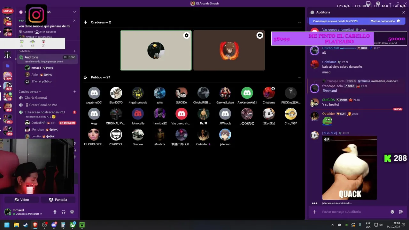The height and width of the screenshot is (230, 409).
Task: Open the emoji picker in message box
Action: (392, 212)
